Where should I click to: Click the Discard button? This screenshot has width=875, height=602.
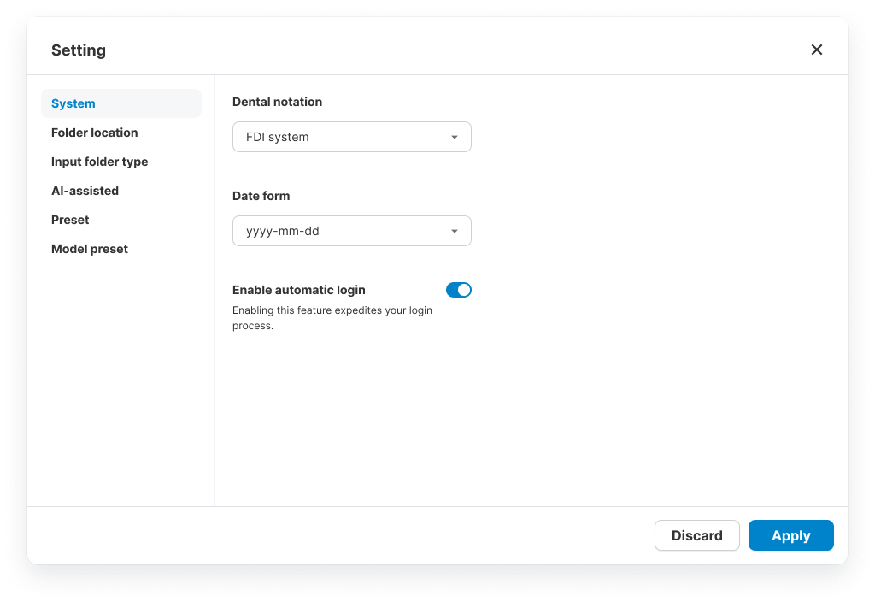[x=696, y=535]
